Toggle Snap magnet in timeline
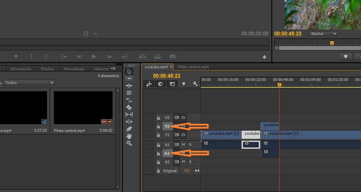361x192 pixels. point(161,84)
